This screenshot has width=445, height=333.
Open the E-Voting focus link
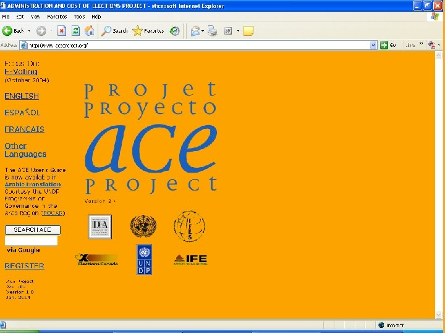21,72
